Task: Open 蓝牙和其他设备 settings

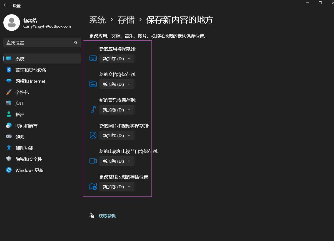Action: point(42,70)
